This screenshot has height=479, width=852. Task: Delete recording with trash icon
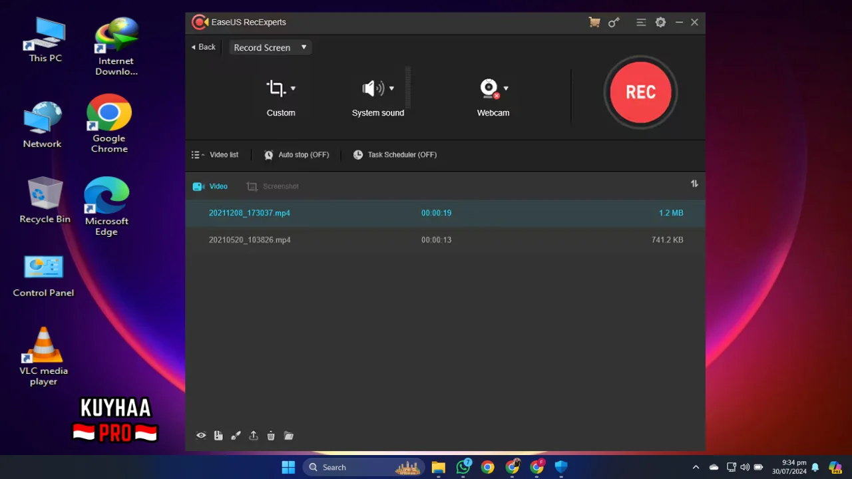click(271, 436)
